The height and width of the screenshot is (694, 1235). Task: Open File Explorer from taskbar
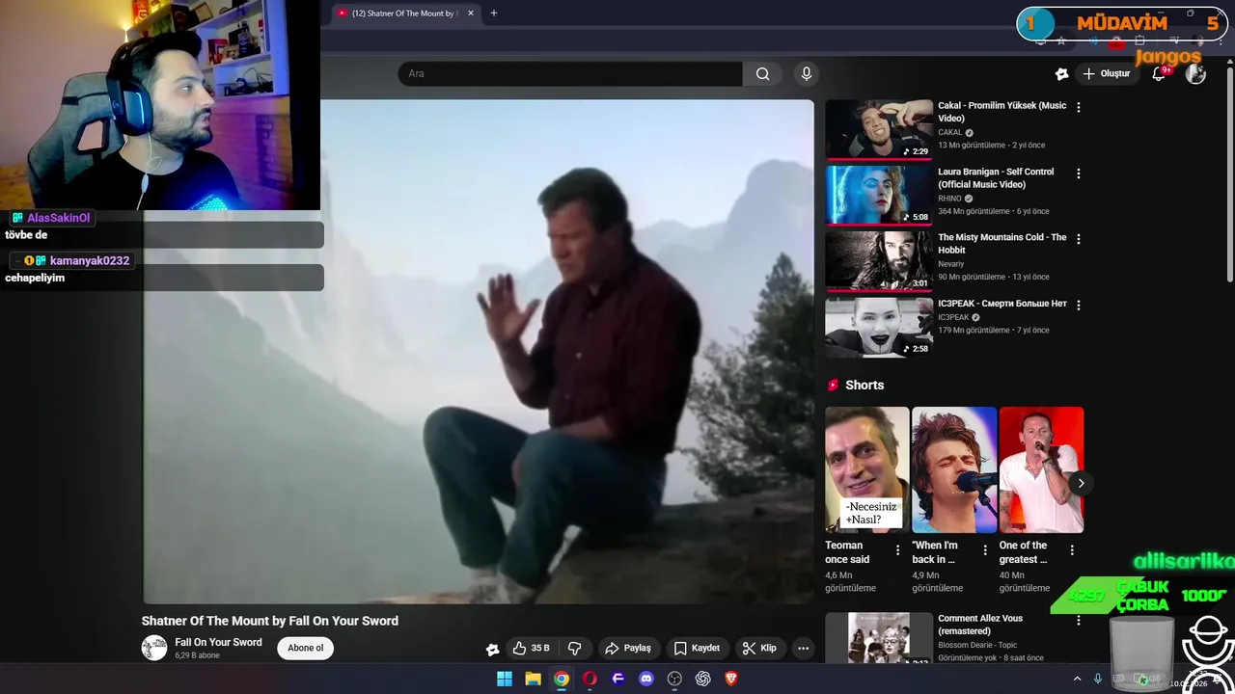[533, 679]
